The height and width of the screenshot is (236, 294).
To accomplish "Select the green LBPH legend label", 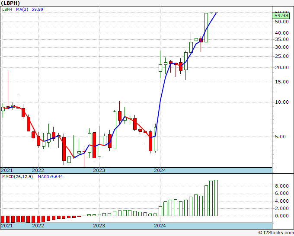I will [x=7, y=9].
